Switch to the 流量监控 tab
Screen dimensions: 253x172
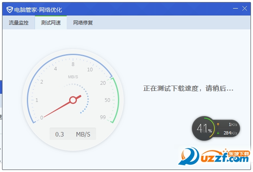pos(19,23)
